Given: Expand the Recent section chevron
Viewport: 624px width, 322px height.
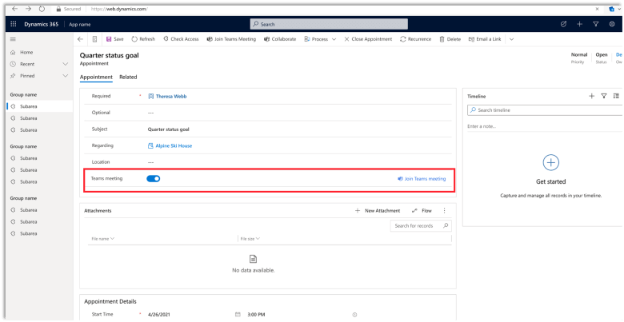Looking at the screenshot, I should pos(66,64).
